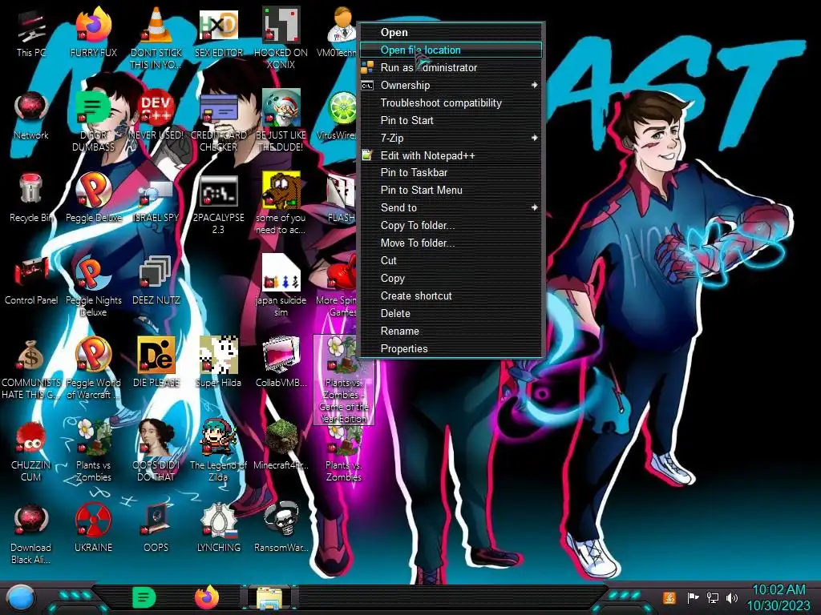Select the Control Panel desktop icon
Viewport: 821px width, 615px height.
tap(31, 281)
